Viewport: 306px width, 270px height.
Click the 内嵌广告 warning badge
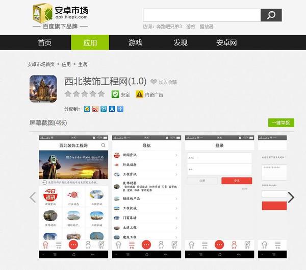pos(149,94)
